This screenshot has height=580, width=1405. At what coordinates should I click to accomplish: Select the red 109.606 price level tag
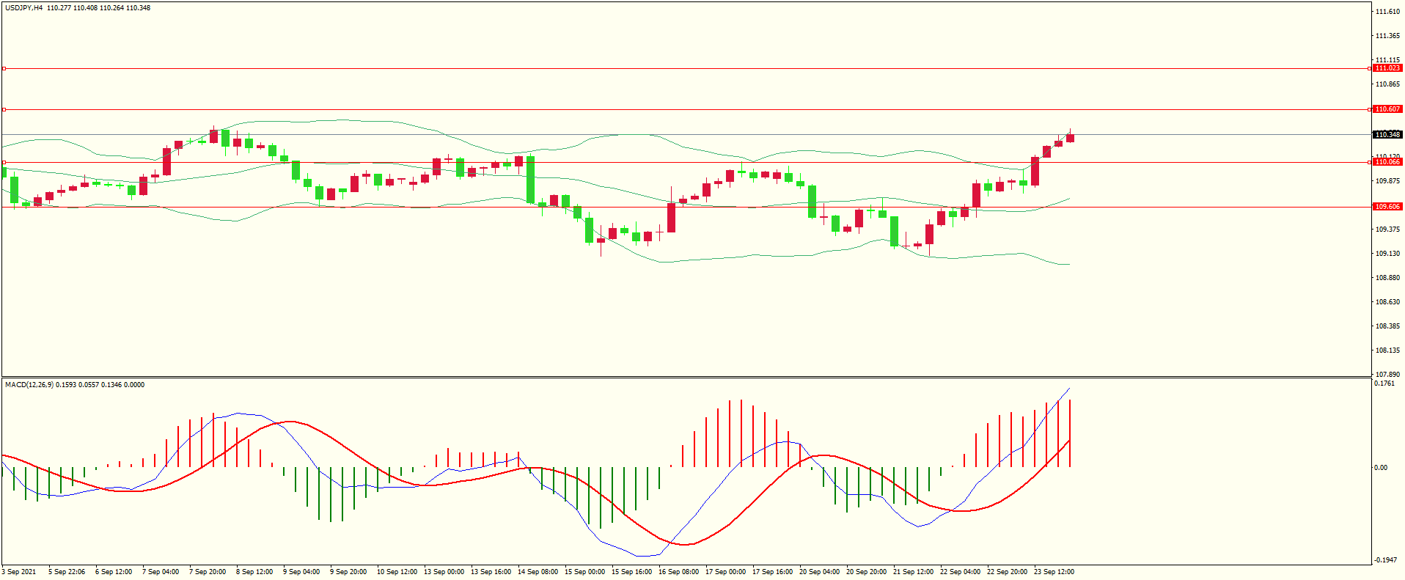click(x=1387, y=207)
